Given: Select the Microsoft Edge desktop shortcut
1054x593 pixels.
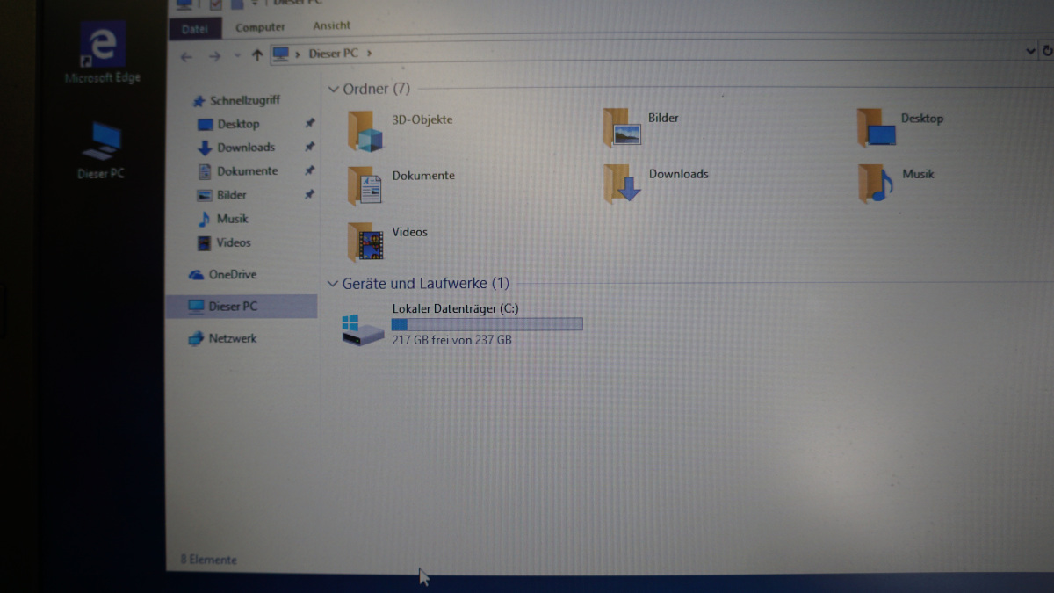Looking at the screenshot, I should pyautogui.click(x=102, y=53).
